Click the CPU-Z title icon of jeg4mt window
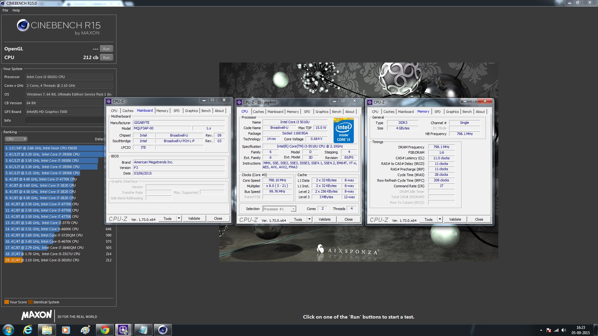Viewport: 598px width, 336px height. point(239,102)
